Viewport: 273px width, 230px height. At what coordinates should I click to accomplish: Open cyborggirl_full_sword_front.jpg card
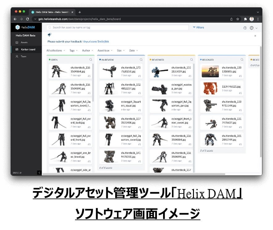70,140
